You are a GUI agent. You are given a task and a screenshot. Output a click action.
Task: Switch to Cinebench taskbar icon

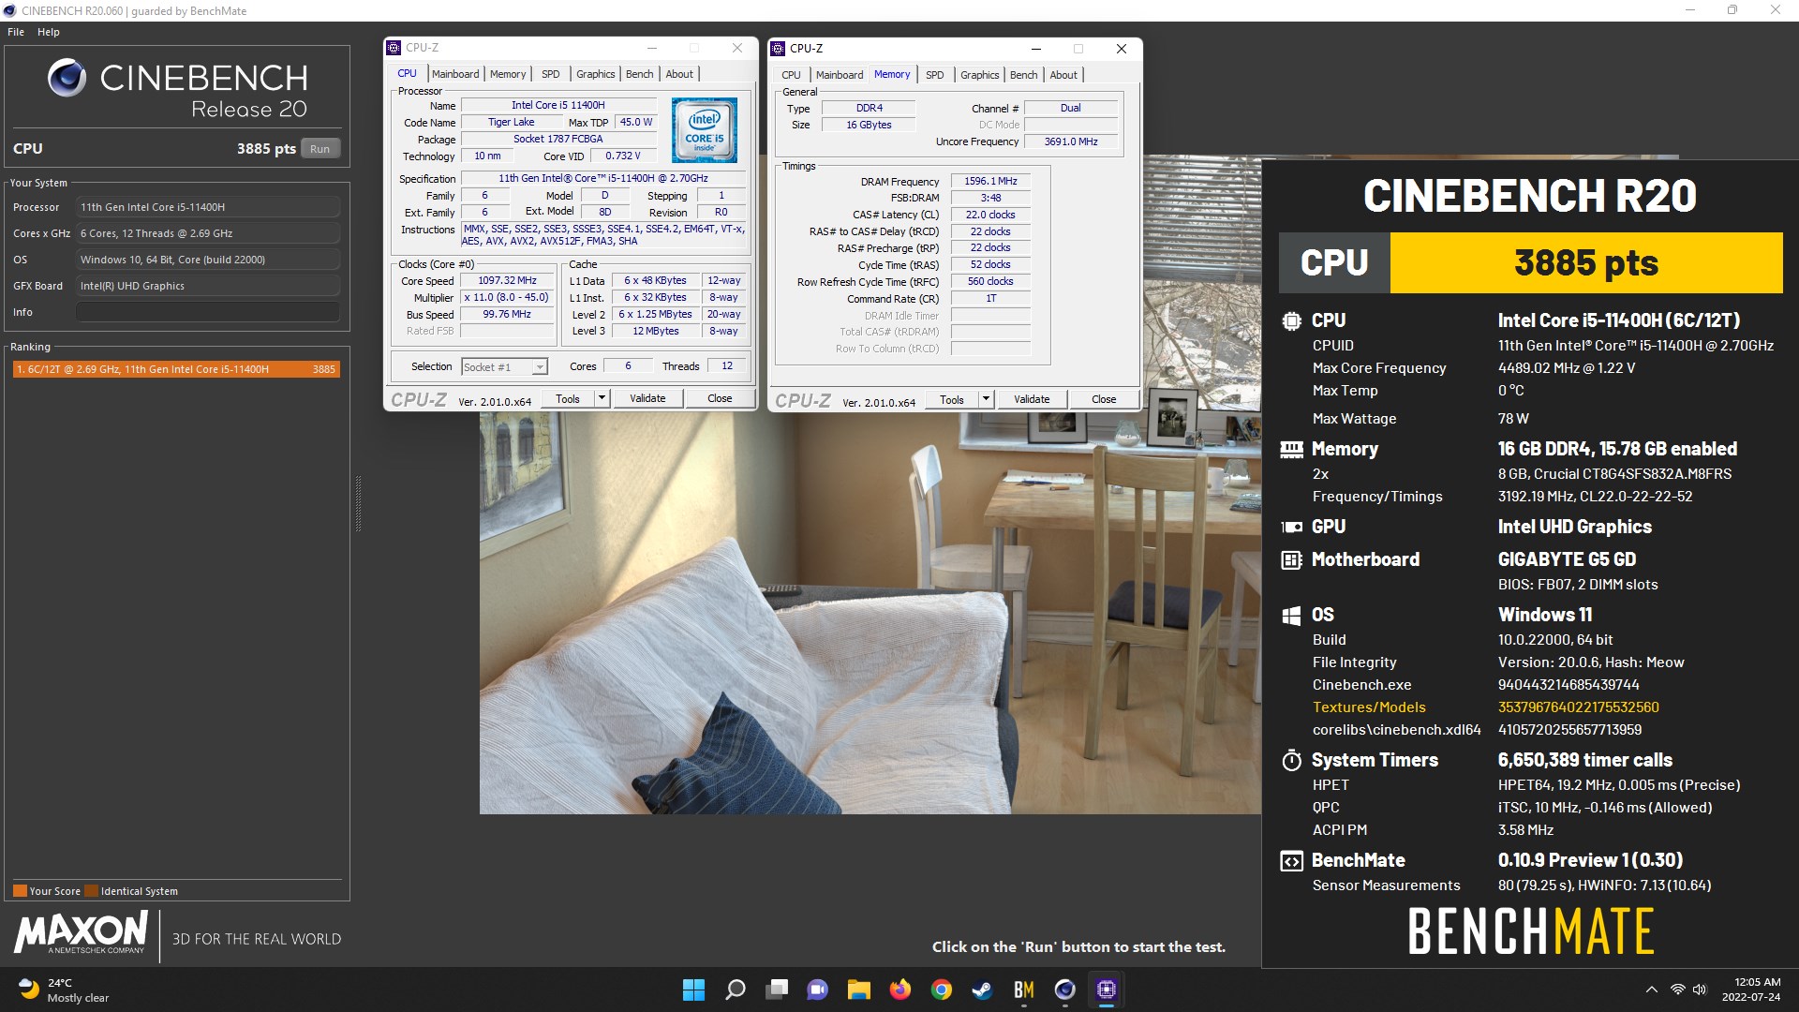1065,990
